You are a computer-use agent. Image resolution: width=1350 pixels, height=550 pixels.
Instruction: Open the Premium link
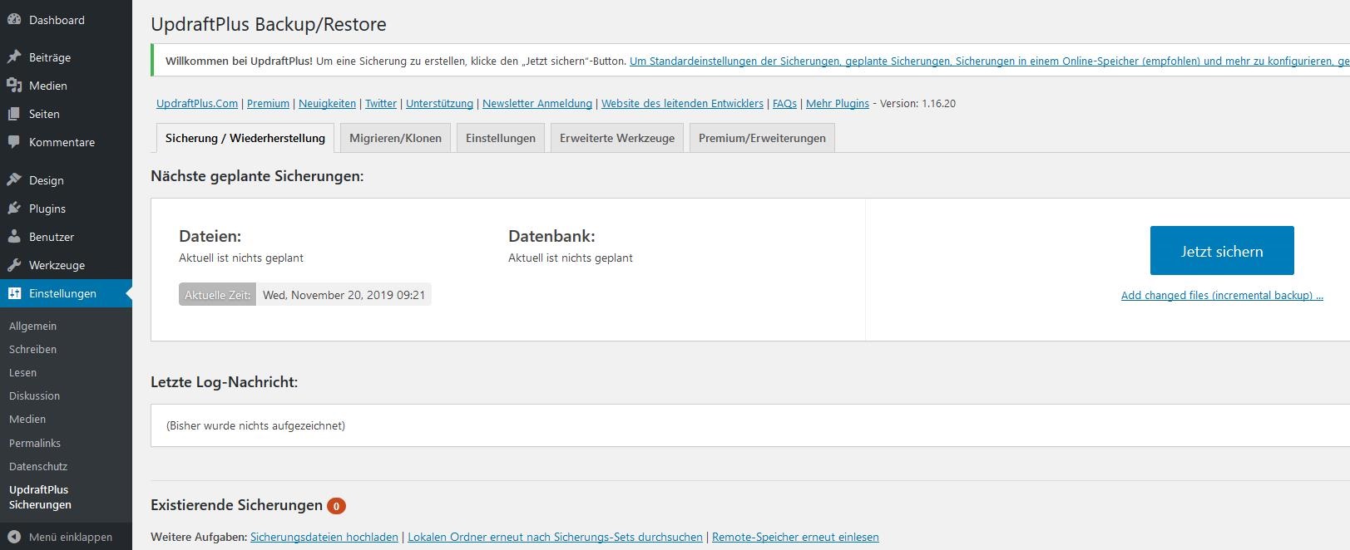click(268, 103)
